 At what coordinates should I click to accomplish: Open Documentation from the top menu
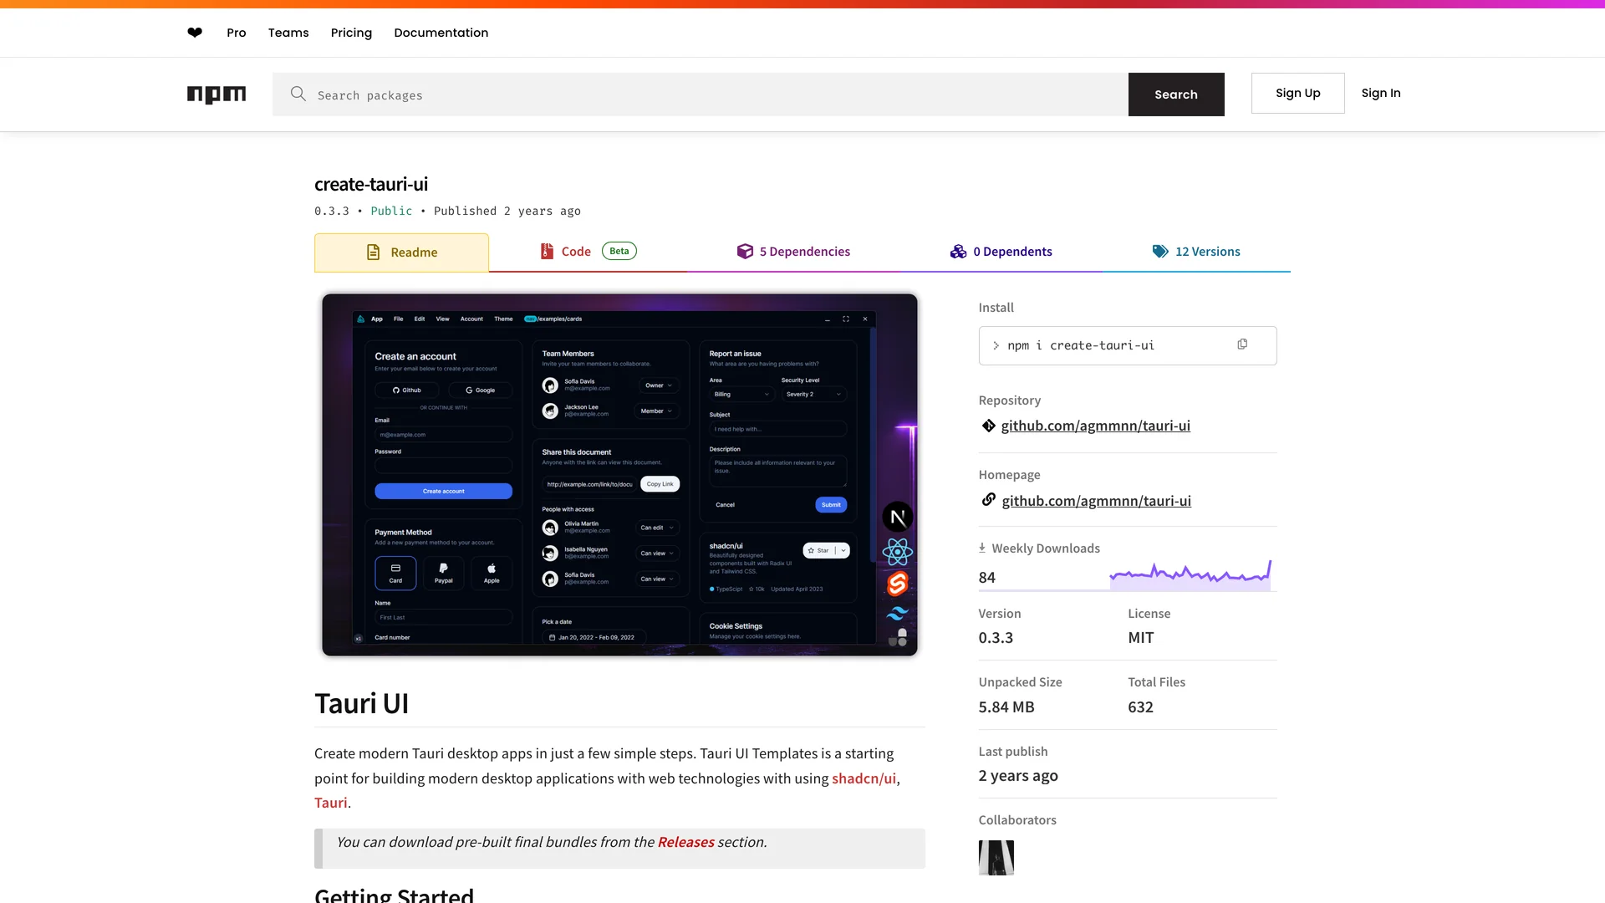[441, 33]
